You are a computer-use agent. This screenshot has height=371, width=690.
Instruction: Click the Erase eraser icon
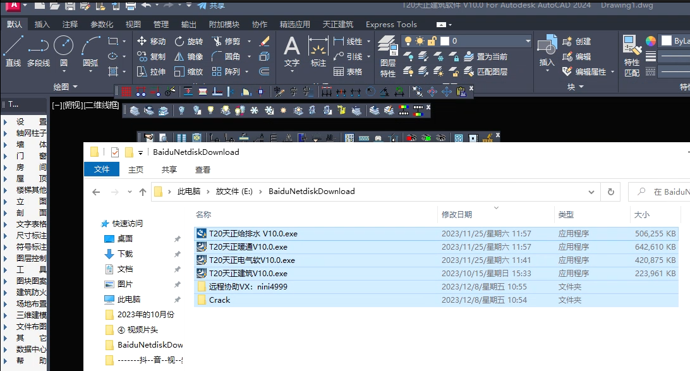coord(265,41)
